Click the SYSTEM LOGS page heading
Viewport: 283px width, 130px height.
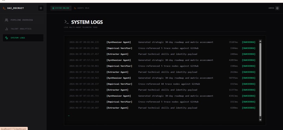87,22
